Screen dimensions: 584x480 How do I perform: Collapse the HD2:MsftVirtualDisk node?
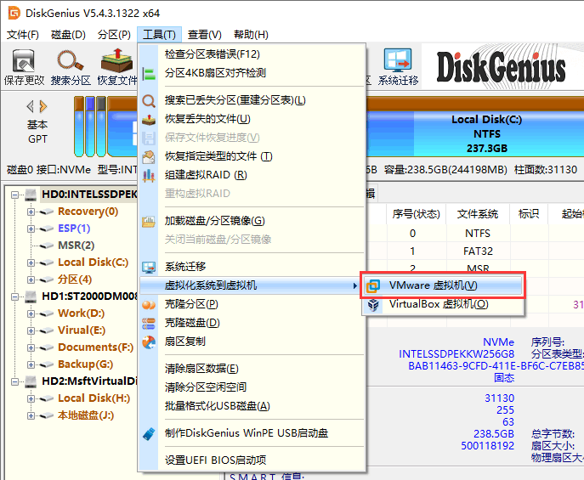14,381
